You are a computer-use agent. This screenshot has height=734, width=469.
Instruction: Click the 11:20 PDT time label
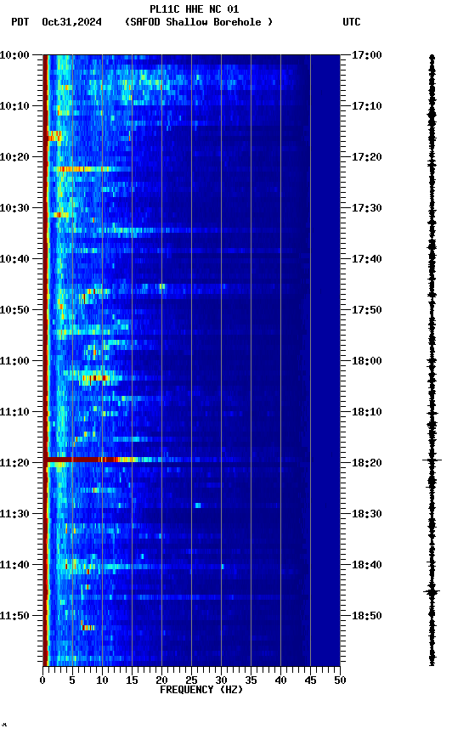tap(14, 463)
